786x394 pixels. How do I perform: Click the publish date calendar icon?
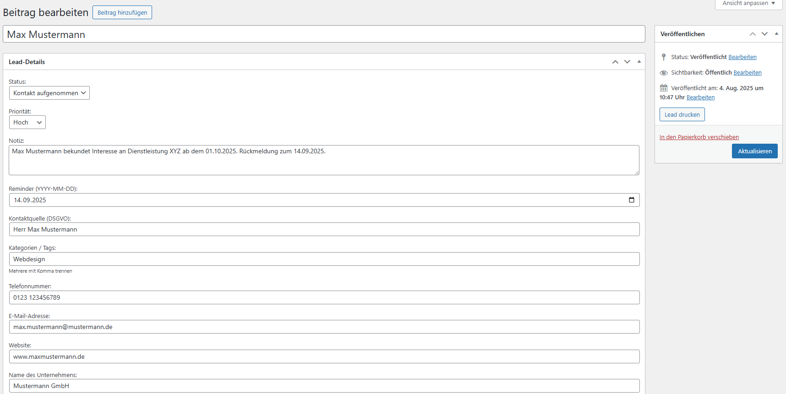664,88
